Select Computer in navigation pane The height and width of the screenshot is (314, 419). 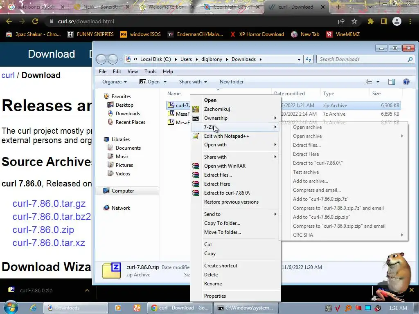[x=123, y=191]
